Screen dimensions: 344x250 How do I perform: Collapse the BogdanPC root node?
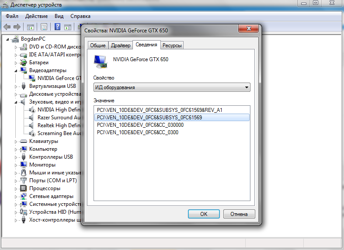click(8, 39)
